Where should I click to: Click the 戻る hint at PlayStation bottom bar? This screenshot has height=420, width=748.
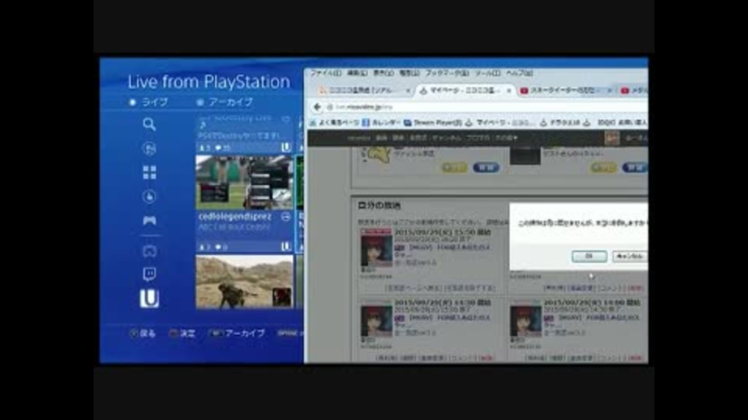(143, 334)
